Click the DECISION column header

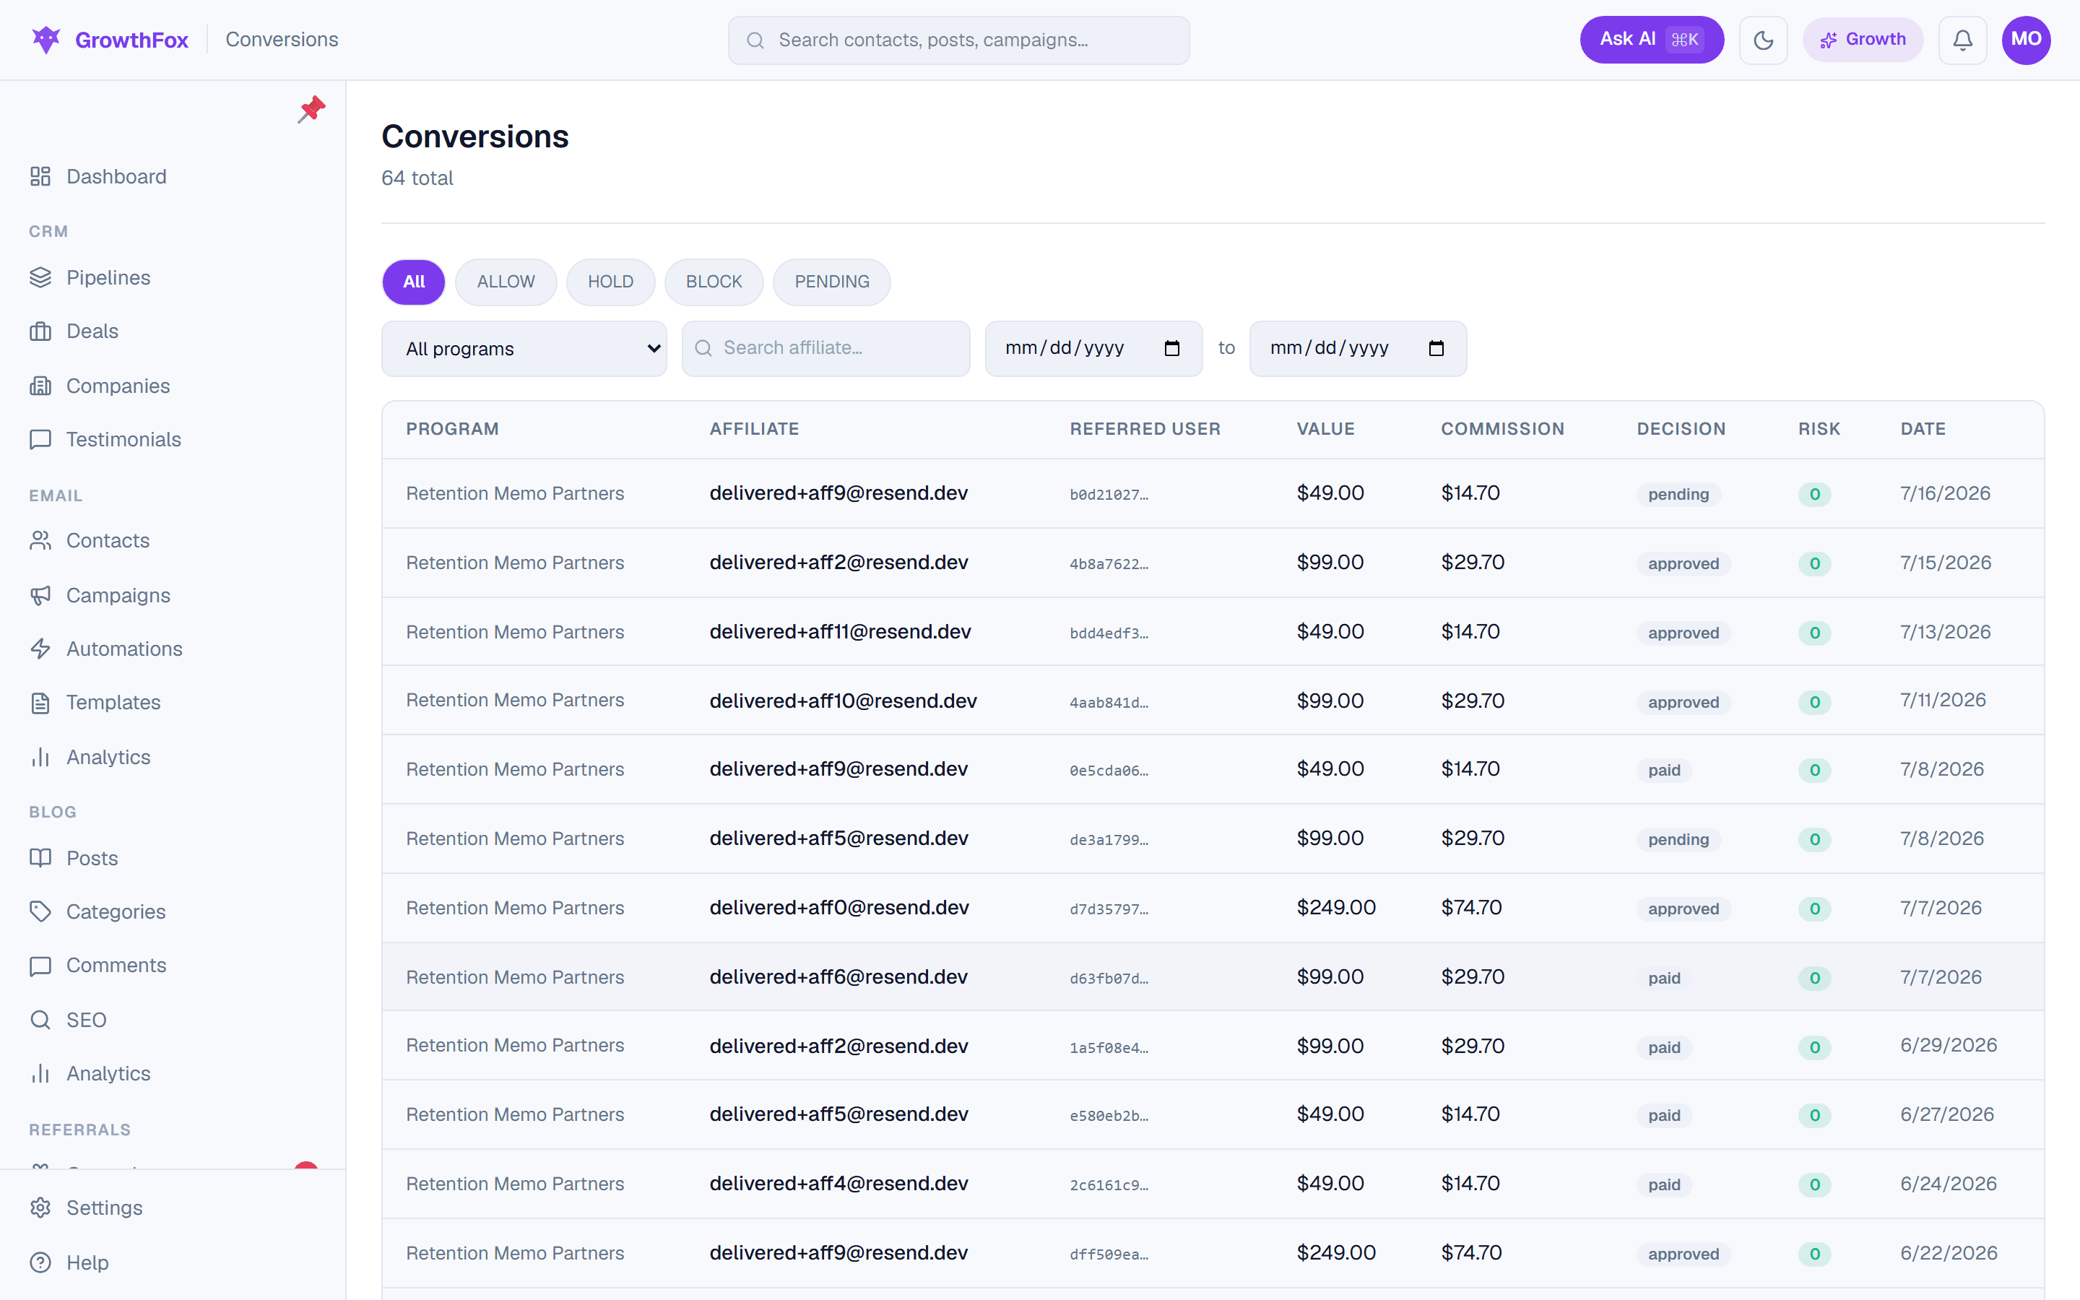1681,429
